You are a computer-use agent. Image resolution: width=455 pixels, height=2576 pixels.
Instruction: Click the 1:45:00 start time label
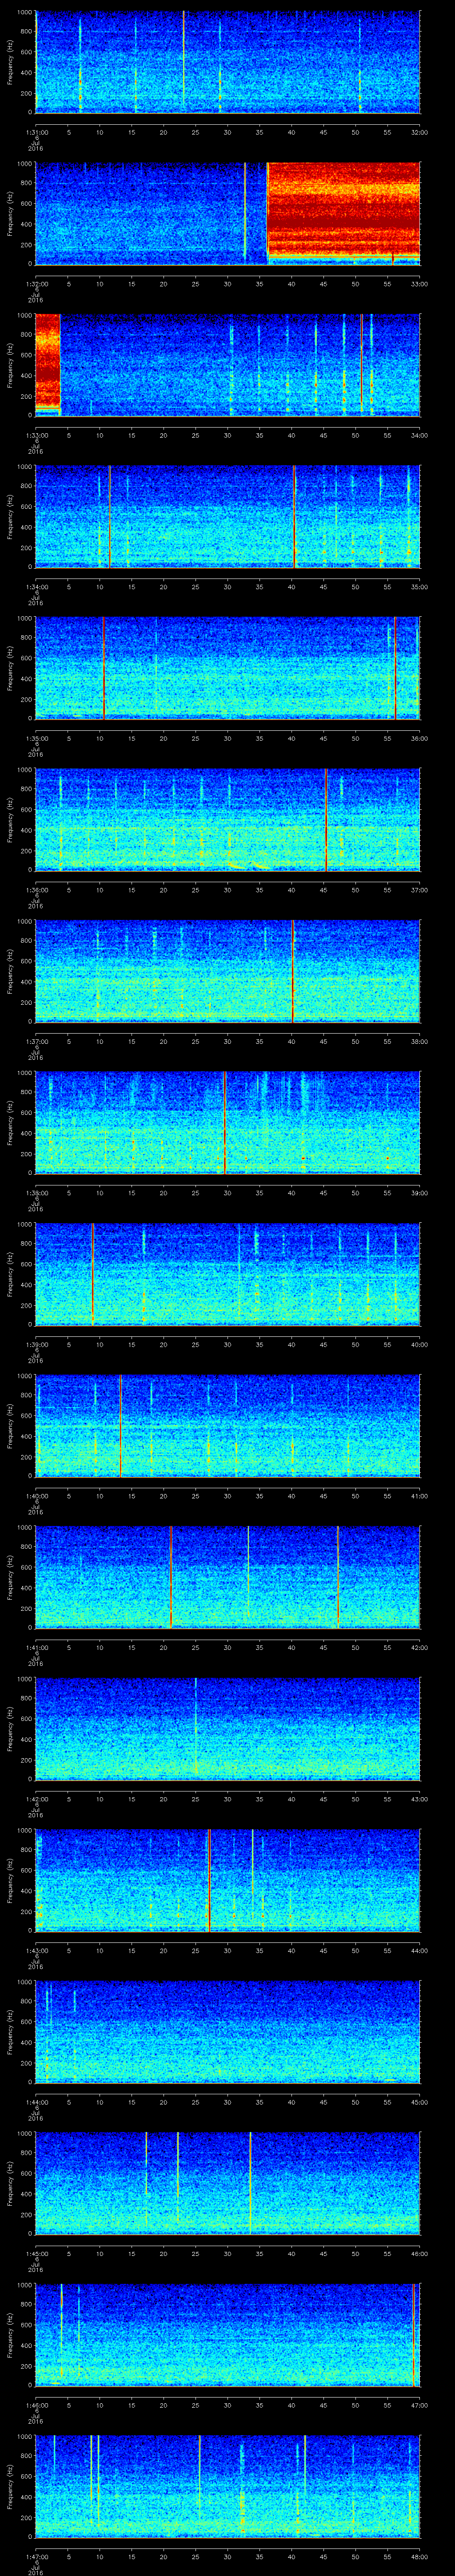click(37, 2253)
